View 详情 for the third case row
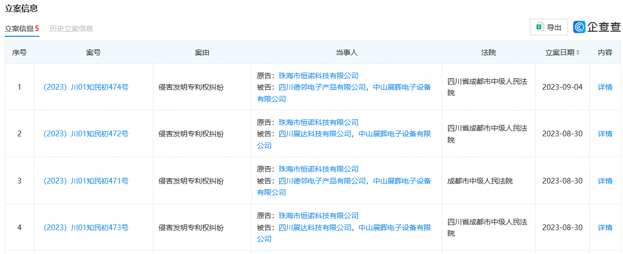 605,181
